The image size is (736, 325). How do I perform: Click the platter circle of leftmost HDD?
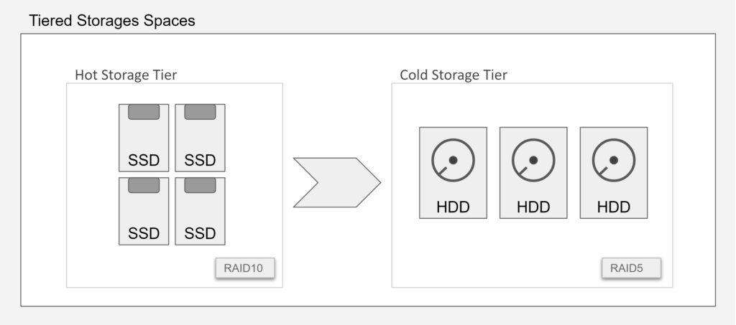[453, 160]
